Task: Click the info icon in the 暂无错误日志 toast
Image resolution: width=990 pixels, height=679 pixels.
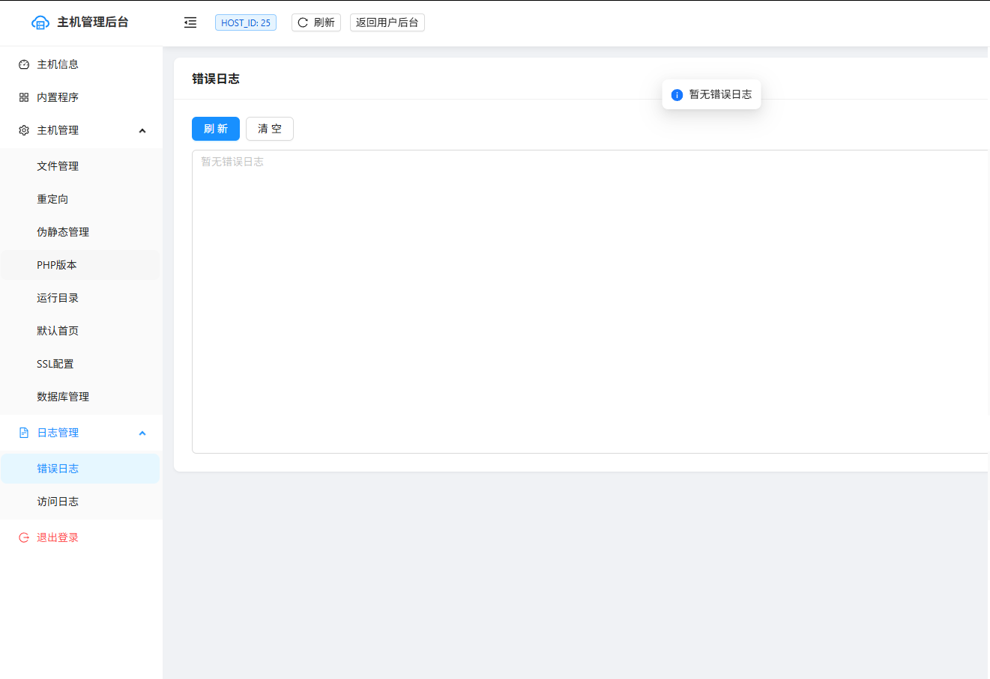Action: (677, 94)
